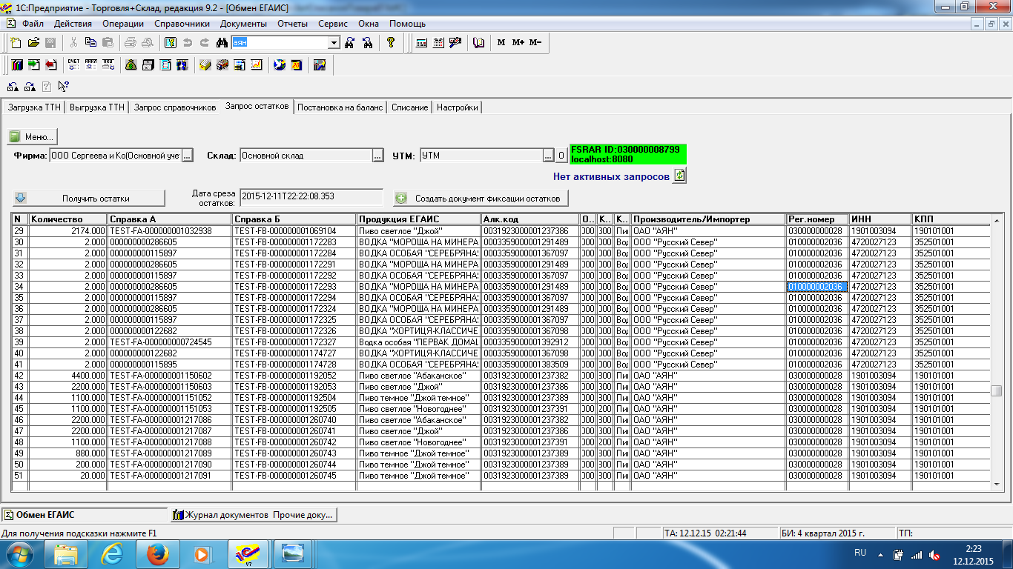Image resolution: width=1013 pixels, height=569 pixels.
Task: Click the Undo arrow icon
Action: [x=188, y=43]
